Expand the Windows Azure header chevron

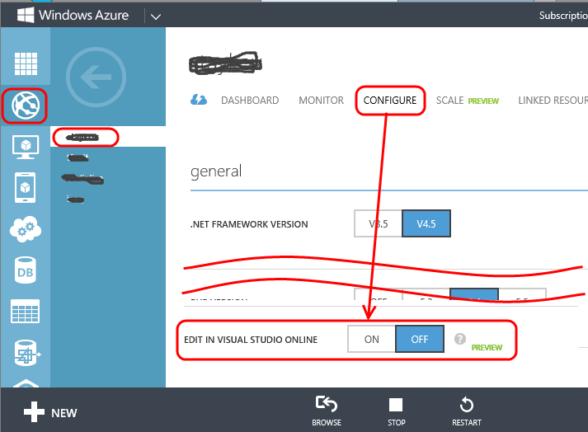[156, 16]
